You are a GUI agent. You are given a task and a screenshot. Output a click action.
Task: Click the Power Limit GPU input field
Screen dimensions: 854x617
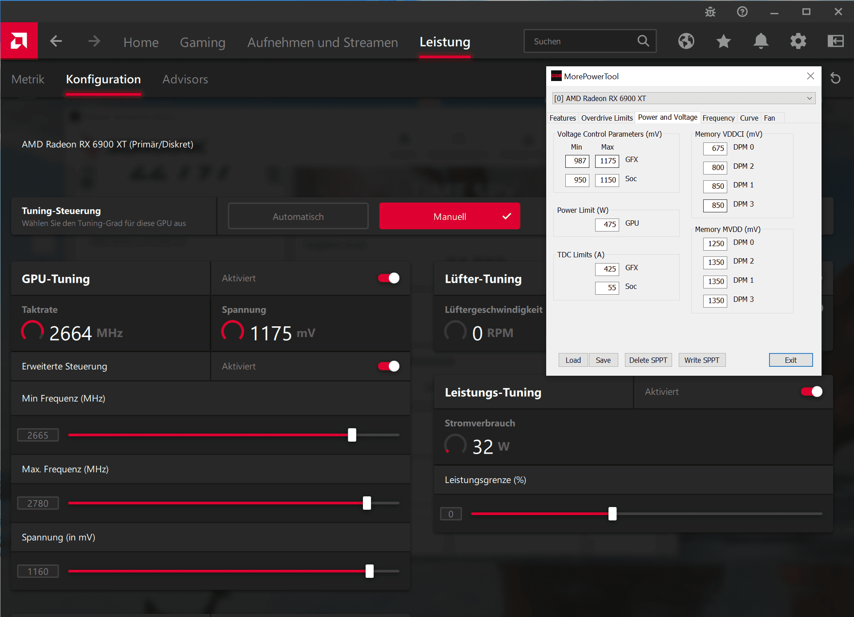[x=607, y=224]
